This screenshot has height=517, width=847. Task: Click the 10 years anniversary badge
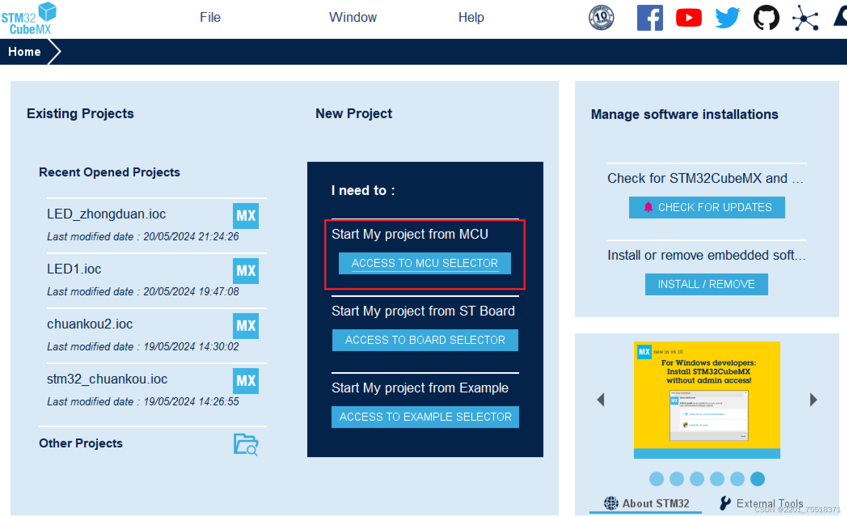[x=601, y=18]
